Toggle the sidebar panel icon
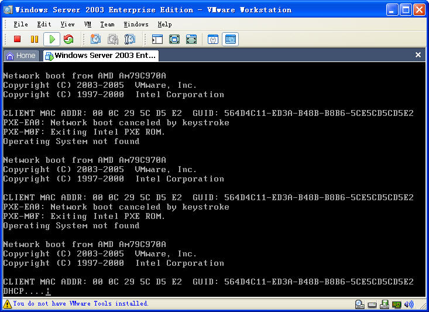Screen dimensions: 429x312 (x=157, y=39)
